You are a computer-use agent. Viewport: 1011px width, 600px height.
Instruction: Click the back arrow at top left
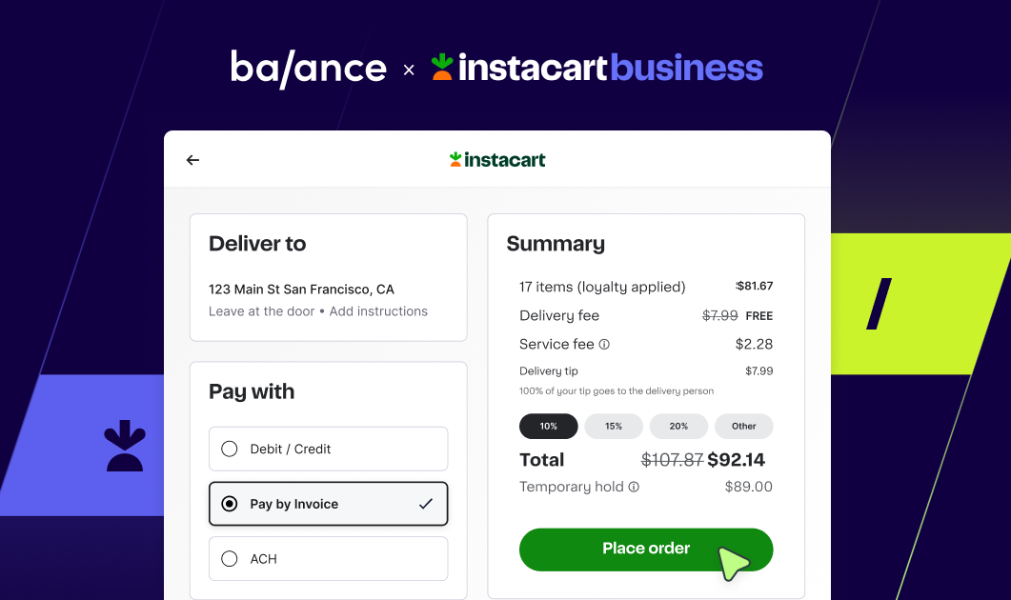(x=192, y=160)
